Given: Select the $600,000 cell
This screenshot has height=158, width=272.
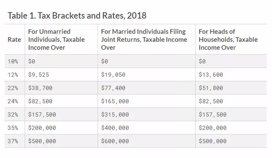Looking at the screenshot, I should tap(115, 141).
